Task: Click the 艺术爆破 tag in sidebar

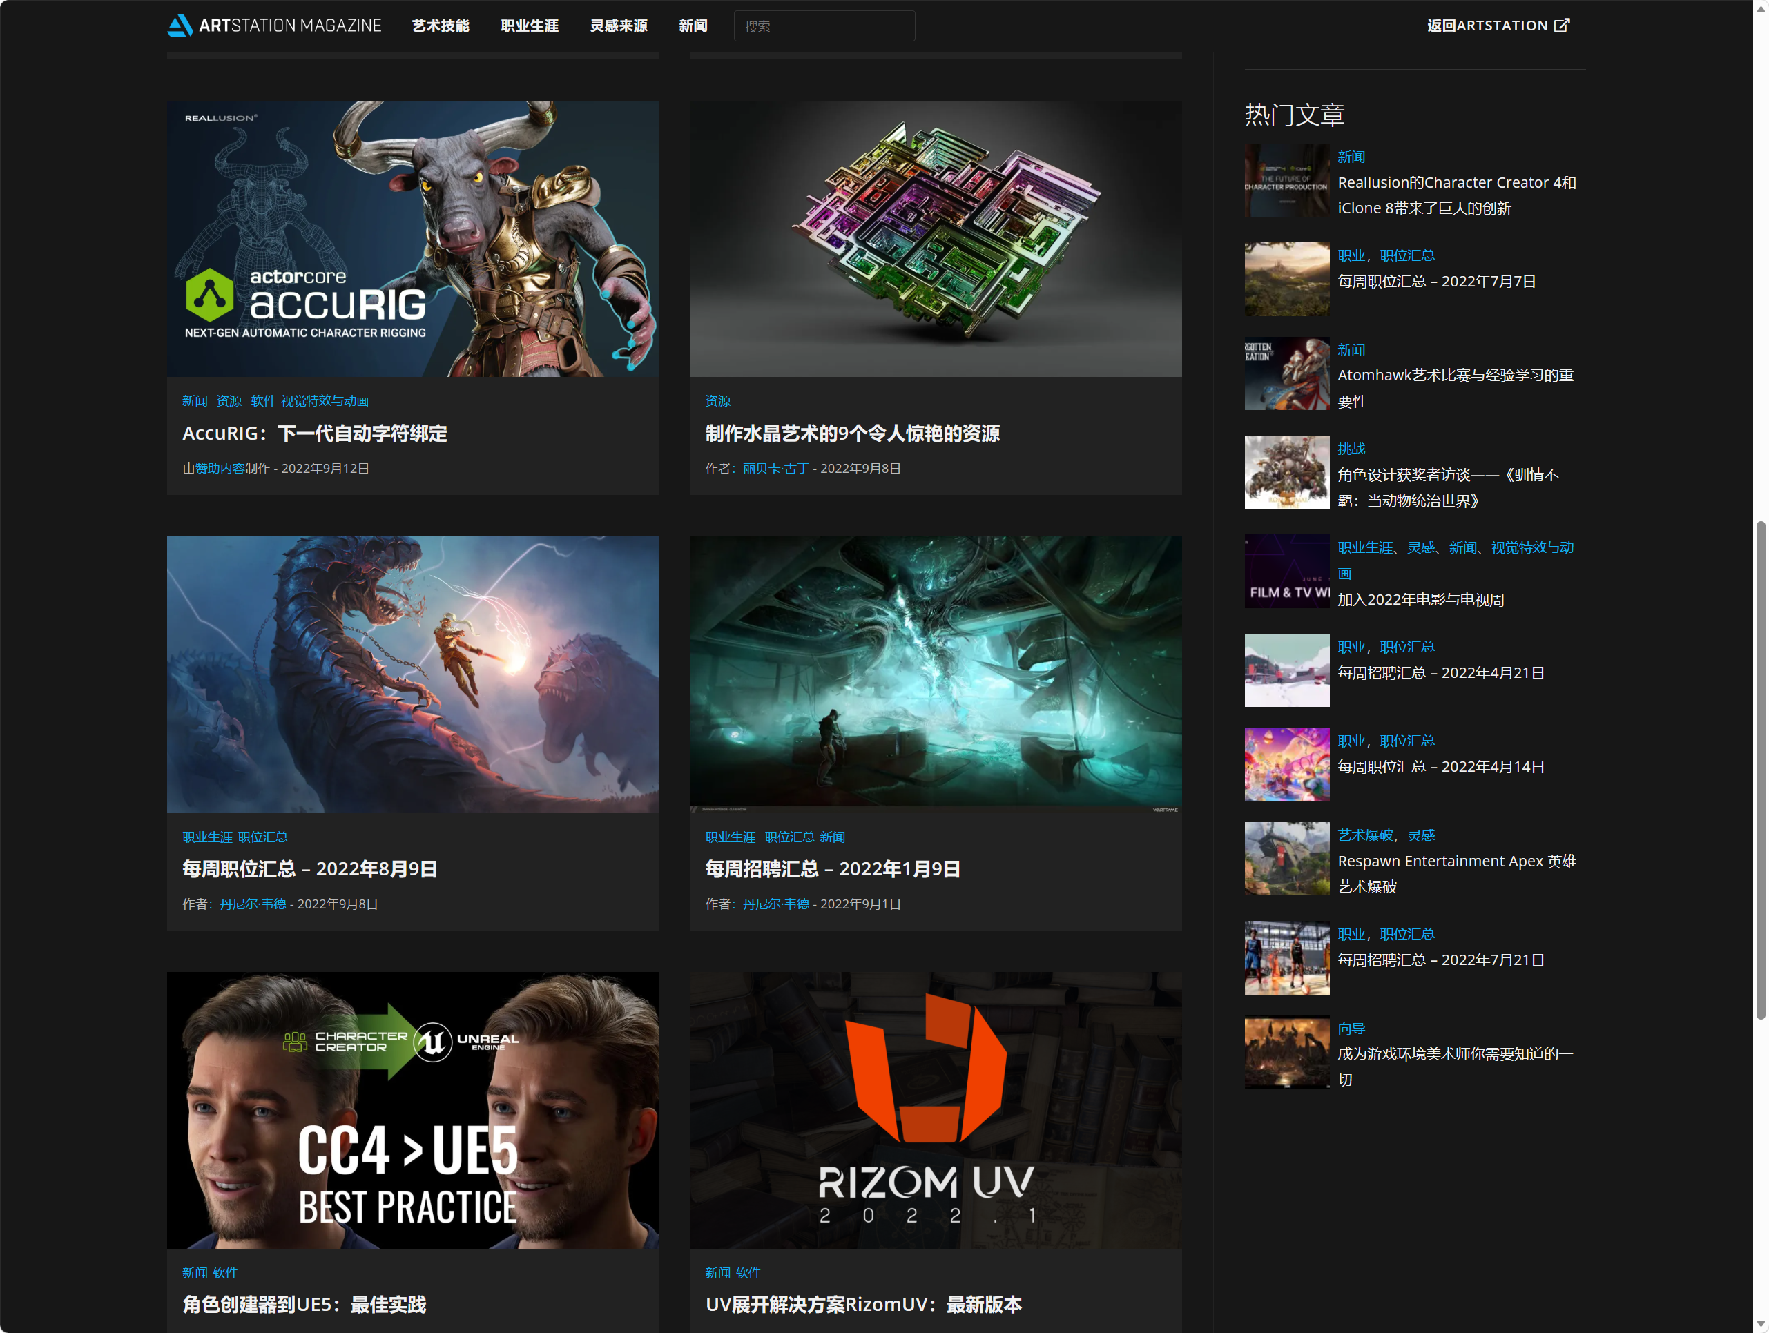Action: tap(1365, 835)
